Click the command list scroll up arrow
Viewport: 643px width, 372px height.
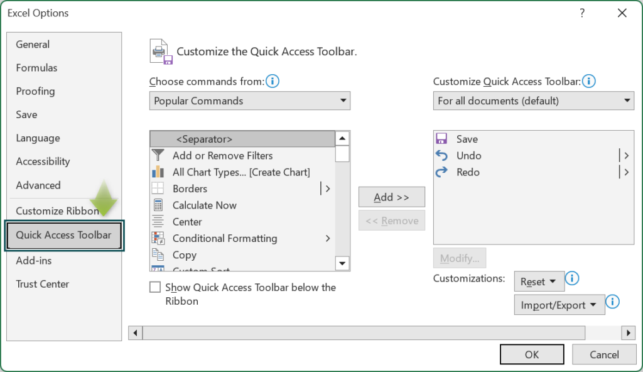pos(342,138)
